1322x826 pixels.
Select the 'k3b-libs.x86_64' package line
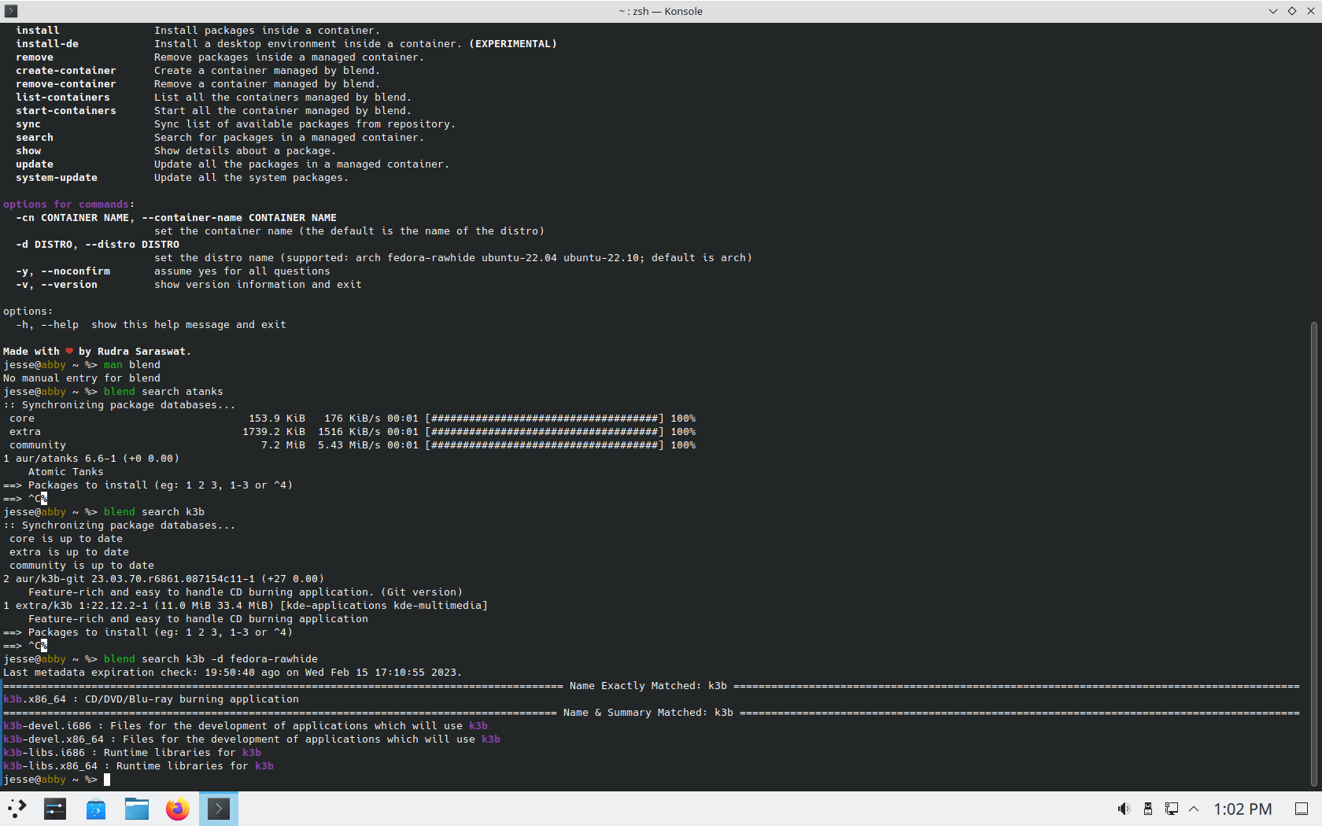(138, 766)
